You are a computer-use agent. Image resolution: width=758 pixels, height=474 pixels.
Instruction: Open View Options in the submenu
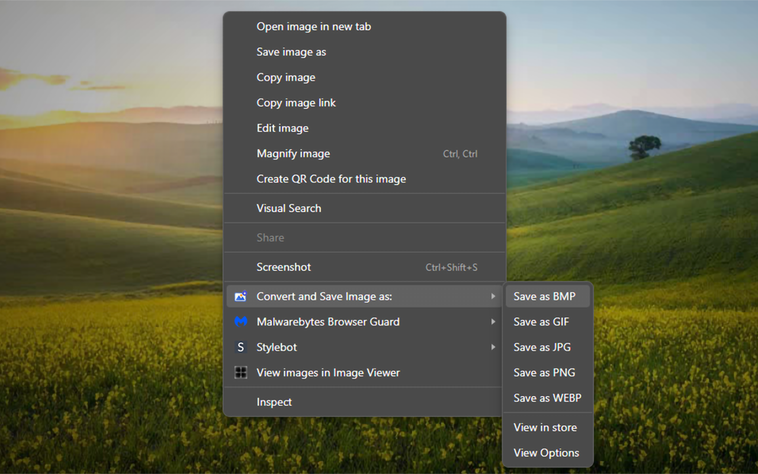[546, 453]
